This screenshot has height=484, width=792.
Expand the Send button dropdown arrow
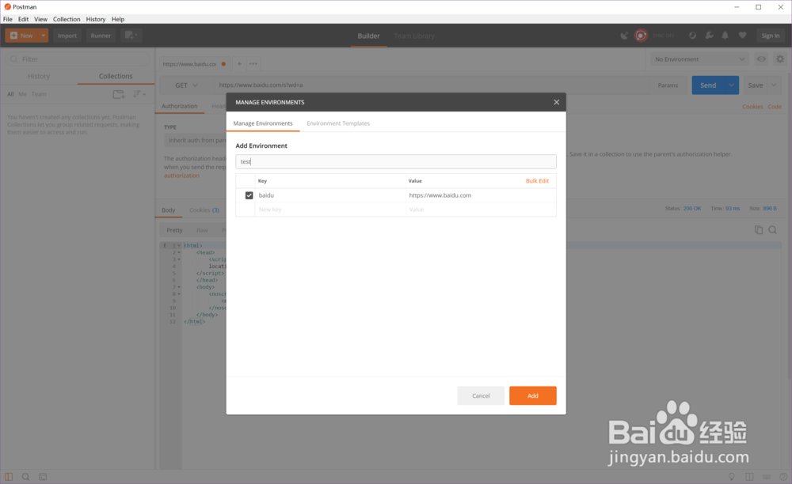point(731,85)
